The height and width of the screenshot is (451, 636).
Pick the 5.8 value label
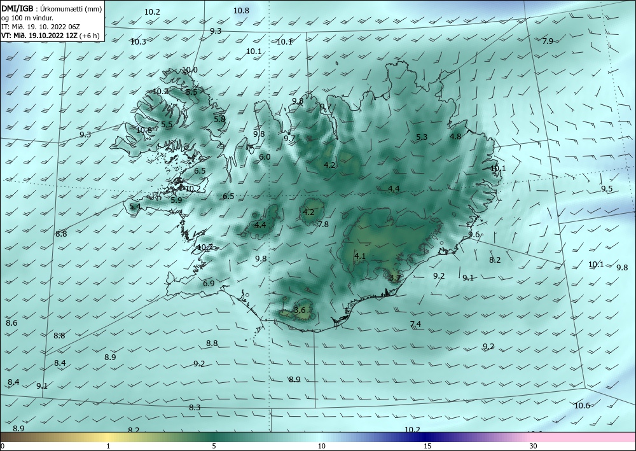[219, 119]
